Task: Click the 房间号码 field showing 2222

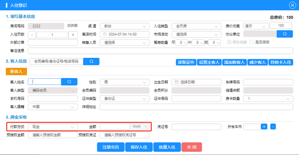Action: (46, 26)
